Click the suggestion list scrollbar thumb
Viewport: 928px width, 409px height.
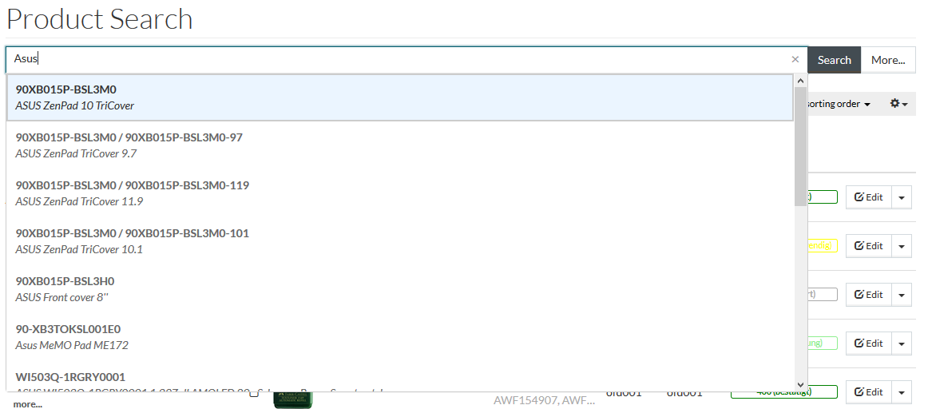[801, 146]
